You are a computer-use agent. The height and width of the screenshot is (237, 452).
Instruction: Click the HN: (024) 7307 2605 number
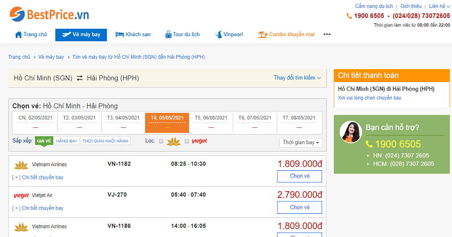(401, 156)
